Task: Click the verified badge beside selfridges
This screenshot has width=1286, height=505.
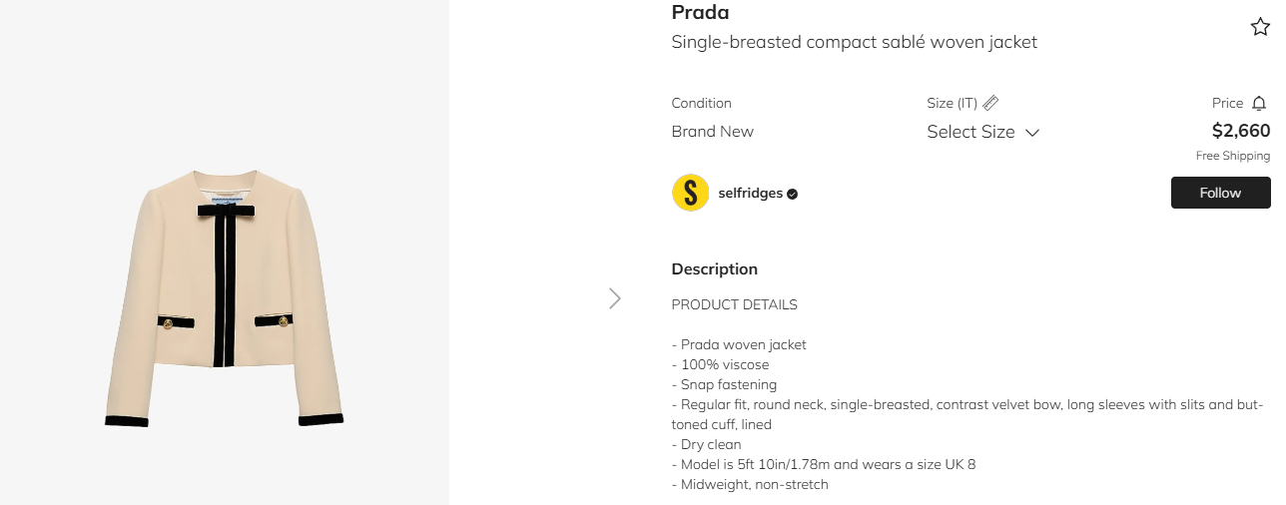Action: 793,194
